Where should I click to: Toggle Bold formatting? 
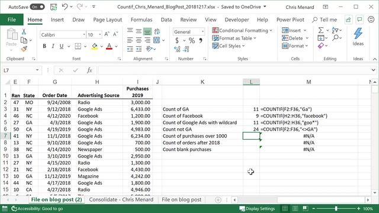click(44, 46)
